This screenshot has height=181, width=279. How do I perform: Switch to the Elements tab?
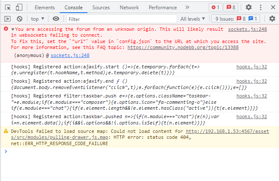[45, 7]
